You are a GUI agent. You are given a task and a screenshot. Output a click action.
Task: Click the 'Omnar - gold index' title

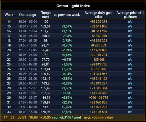click(73, 6)
